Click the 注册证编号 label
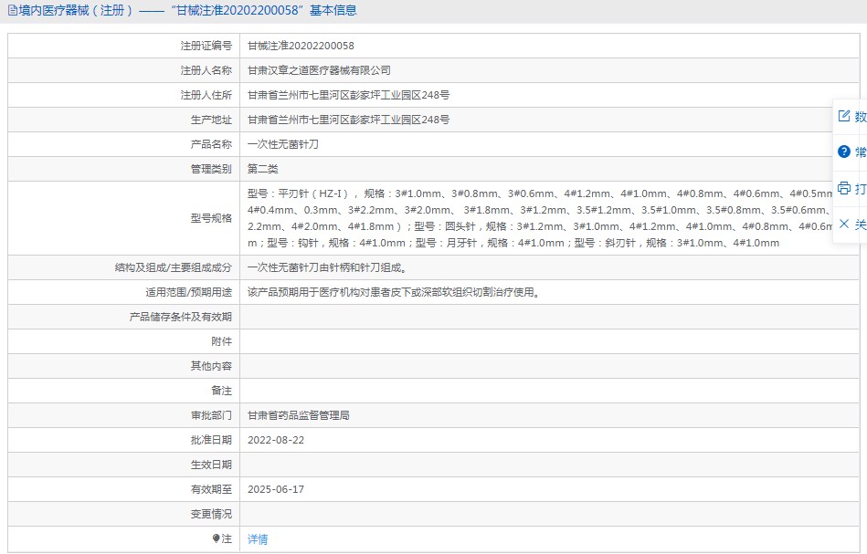867x554 pixels. (x=206, y=46)
